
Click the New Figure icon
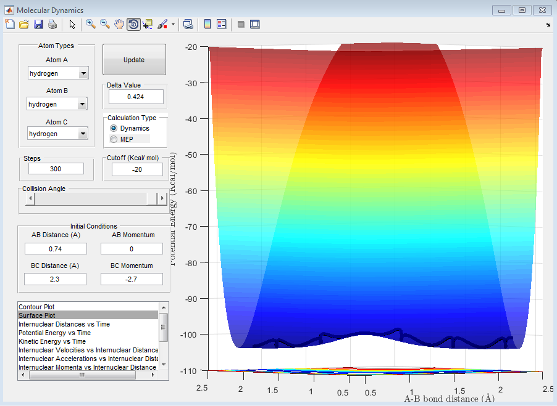tap(10, 24)
